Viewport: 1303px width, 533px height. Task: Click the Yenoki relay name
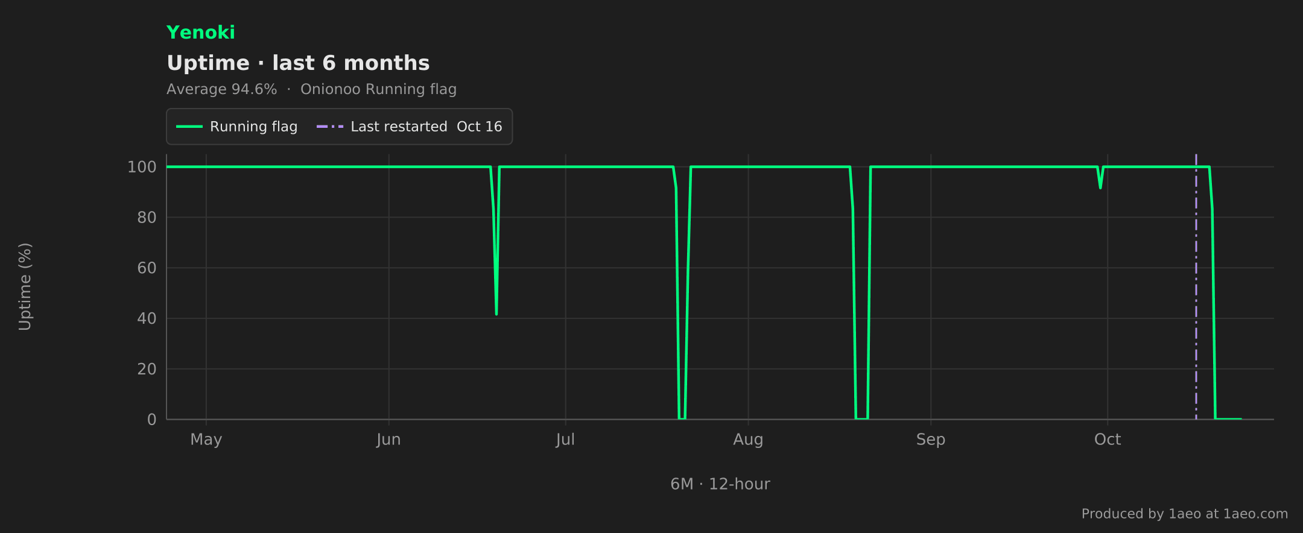coord(200,33)
